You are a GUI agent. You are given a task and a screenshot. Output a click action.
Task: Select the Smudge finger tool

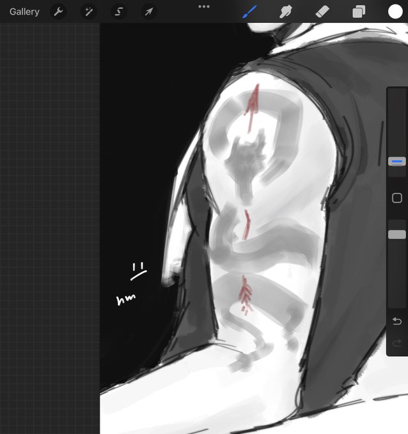pos(286,11)
